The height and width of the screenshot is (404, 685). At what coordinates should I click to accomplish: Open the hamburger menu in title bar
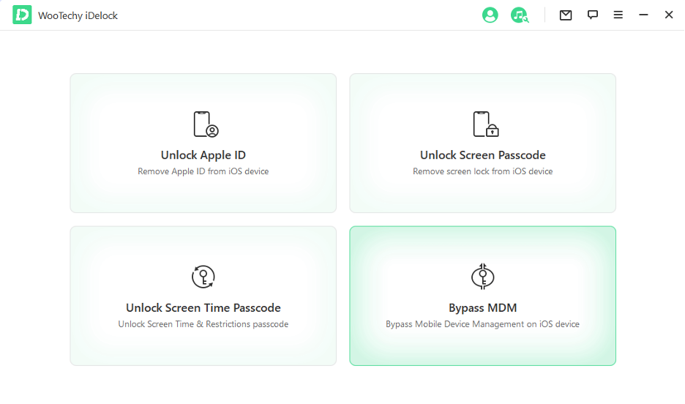click(618, 15)
